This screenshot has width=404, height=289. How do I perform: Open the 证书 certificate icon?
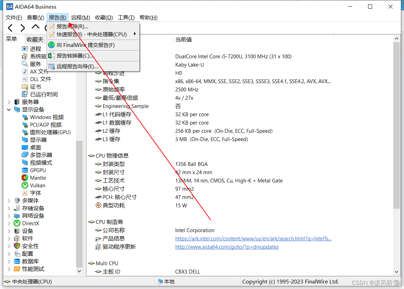25,87
